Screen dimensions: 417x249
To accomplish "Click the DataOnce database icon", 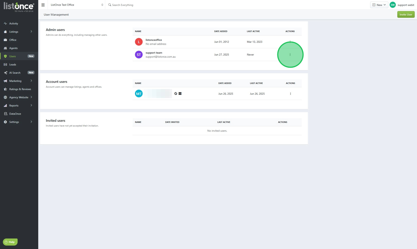I will point(5,114).
